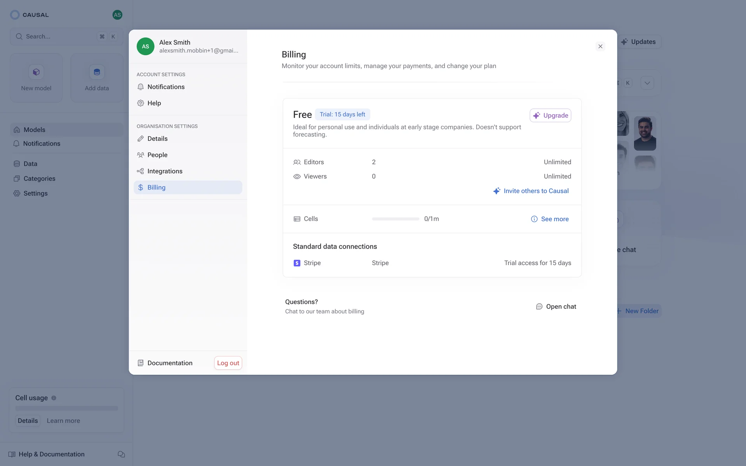Click Alex Smith green avatar in dialog
The image size is (746, 466).
coord(145,47)
